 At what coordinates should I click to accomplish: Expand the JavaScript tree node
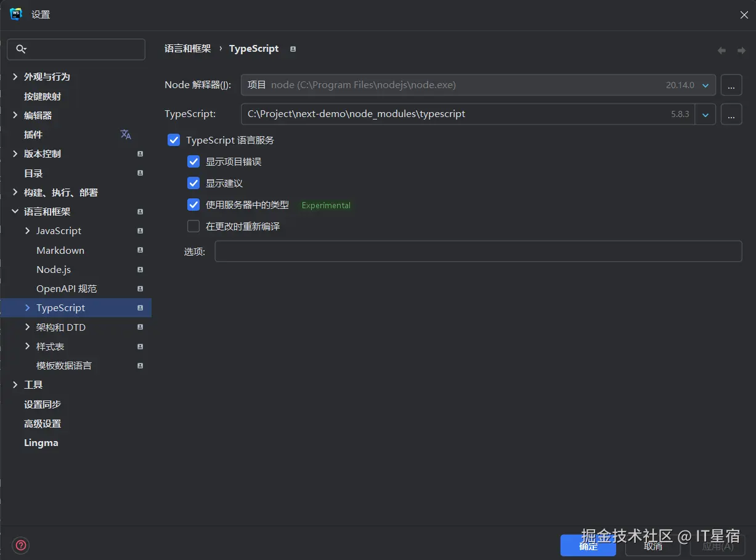point(27,230)
